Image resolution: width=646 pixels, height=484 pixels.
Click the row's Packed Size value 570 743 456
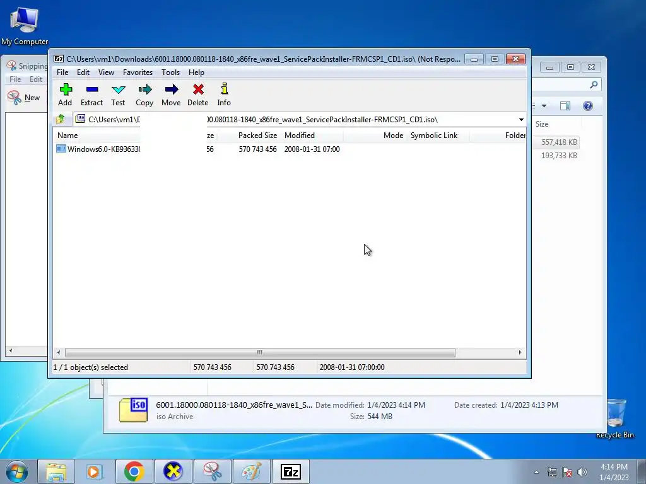pos(257,149)
